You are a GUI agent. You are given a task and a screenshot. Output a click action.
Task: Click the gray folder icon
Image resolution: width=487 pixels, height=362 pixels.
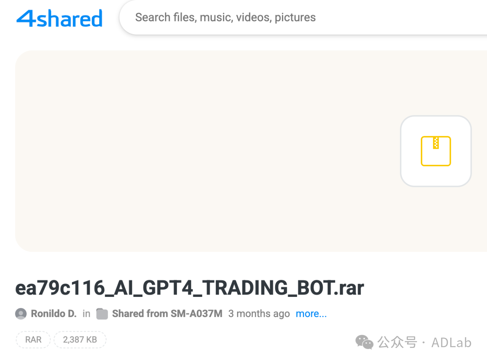102,314
